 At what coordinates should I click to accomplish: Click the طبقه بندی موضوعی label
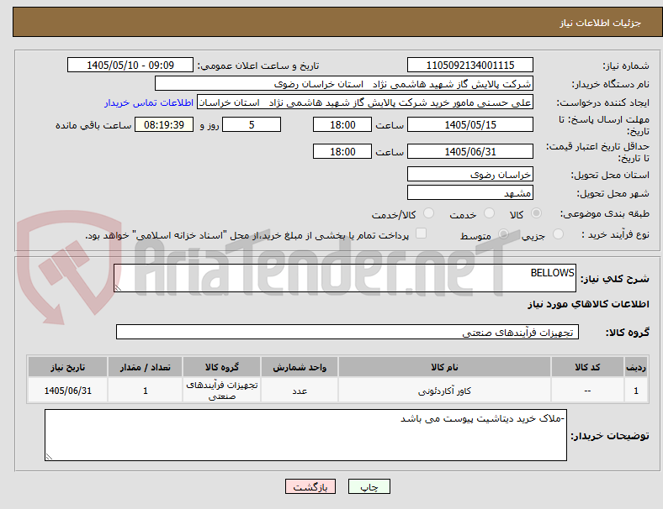(605, 213)
